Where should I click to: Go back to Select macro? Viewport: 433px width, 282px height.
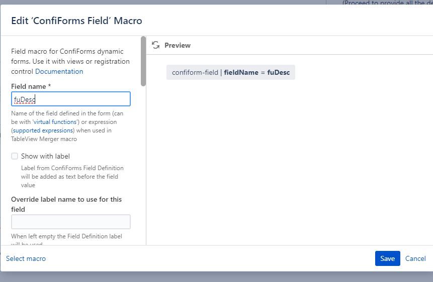(x=26, y=258)
